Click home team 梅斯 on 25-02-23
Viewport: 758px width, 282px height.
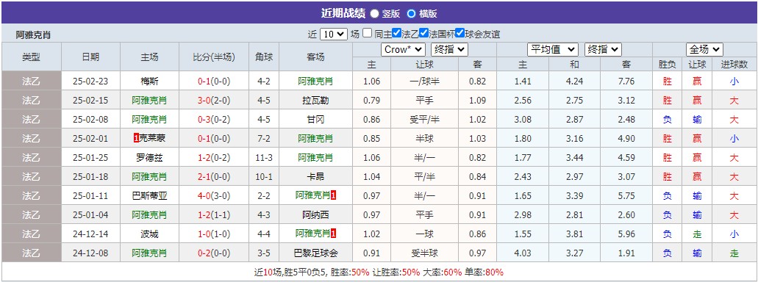tap(149, 81)
